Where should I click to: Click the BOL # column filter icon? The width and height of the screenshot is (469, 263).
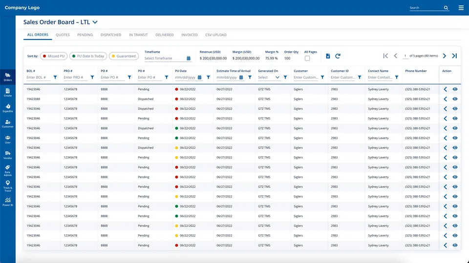click(55, 78)
